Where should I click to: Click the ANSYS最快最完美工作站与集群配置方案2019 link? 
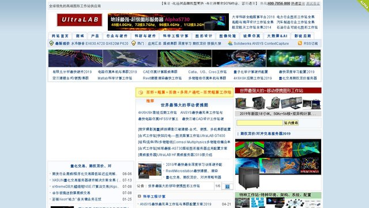[x=175, y=204]
